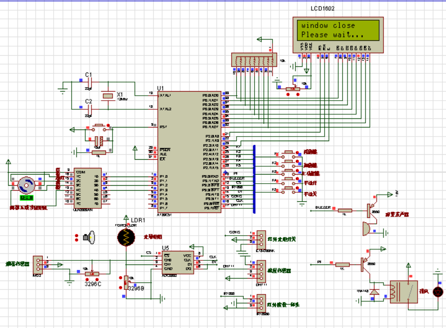The image size is (446, 328).
Task: Select the transistor driving the relay
Action: (366, 264)
